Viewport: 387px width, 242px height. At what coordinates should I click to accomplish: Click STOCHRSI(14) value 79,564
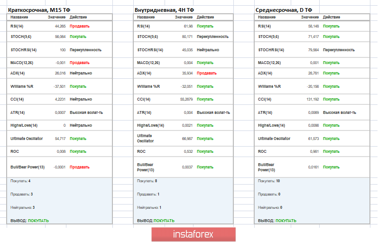313,50
